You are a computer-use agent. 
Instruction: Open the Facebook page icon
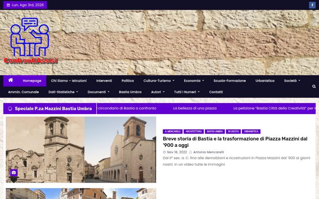point(312,5)
